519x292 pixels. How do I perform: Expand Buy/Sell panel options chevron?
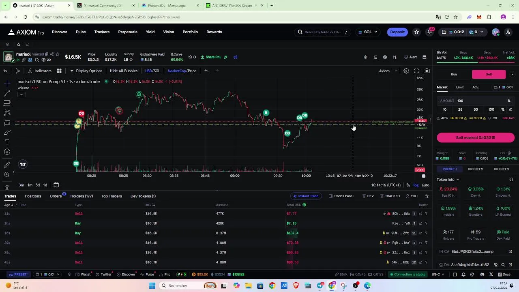(513, 75)
